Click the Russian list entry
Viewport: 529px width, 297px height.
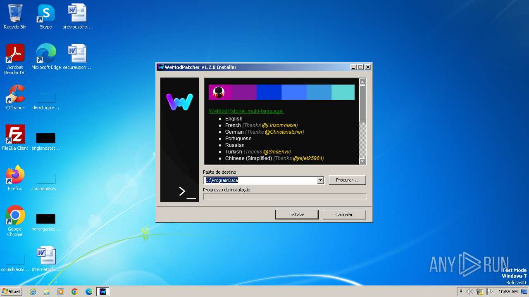coord(235,145)
